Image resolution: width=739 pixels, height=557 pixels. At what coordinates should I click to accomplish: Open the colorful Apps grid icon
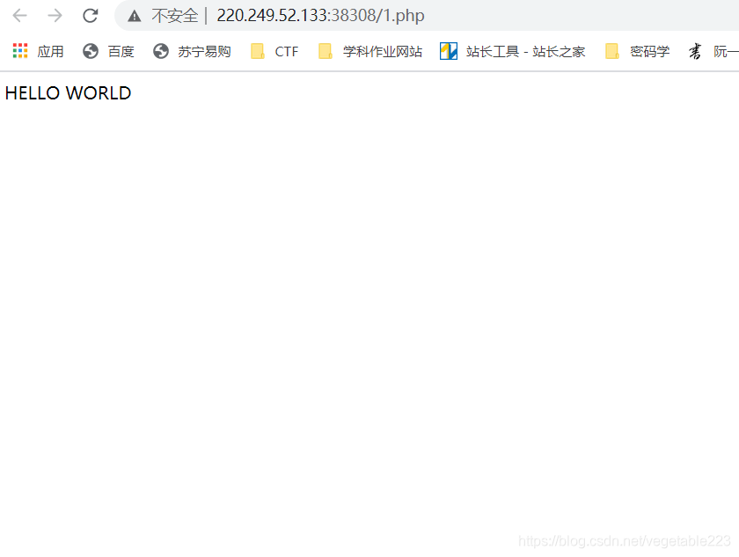point(20,51)
